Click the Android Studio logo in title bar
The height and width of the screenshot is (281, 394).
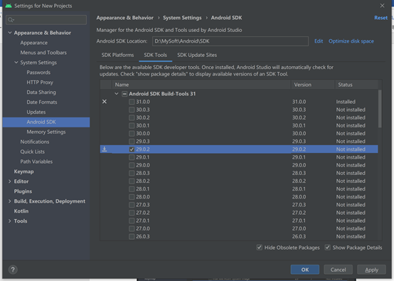pyautogui.click(x=9, y=6)
